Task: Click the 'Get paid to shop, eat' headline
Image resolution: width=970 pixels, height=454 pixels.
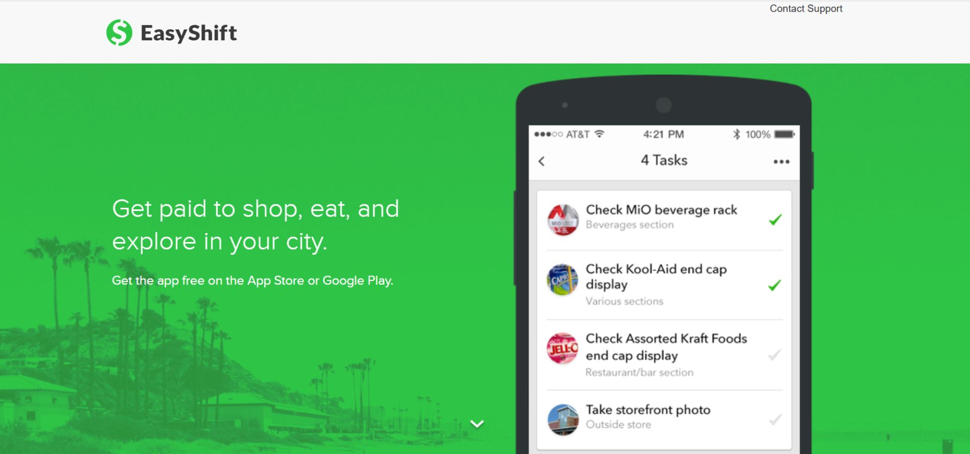Action: (256, 225)
